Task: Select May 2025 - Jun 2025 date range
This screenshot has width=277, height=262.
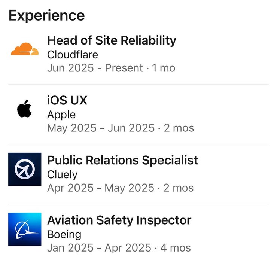Action: click(101, 128)
